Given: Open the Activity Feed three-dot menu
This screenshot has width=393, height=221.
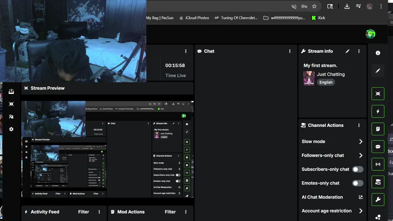Looking at the screenshot, I should click(x=99, y=212).
